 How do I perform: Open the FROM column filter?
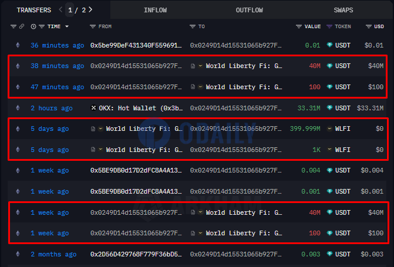point(93,26)
